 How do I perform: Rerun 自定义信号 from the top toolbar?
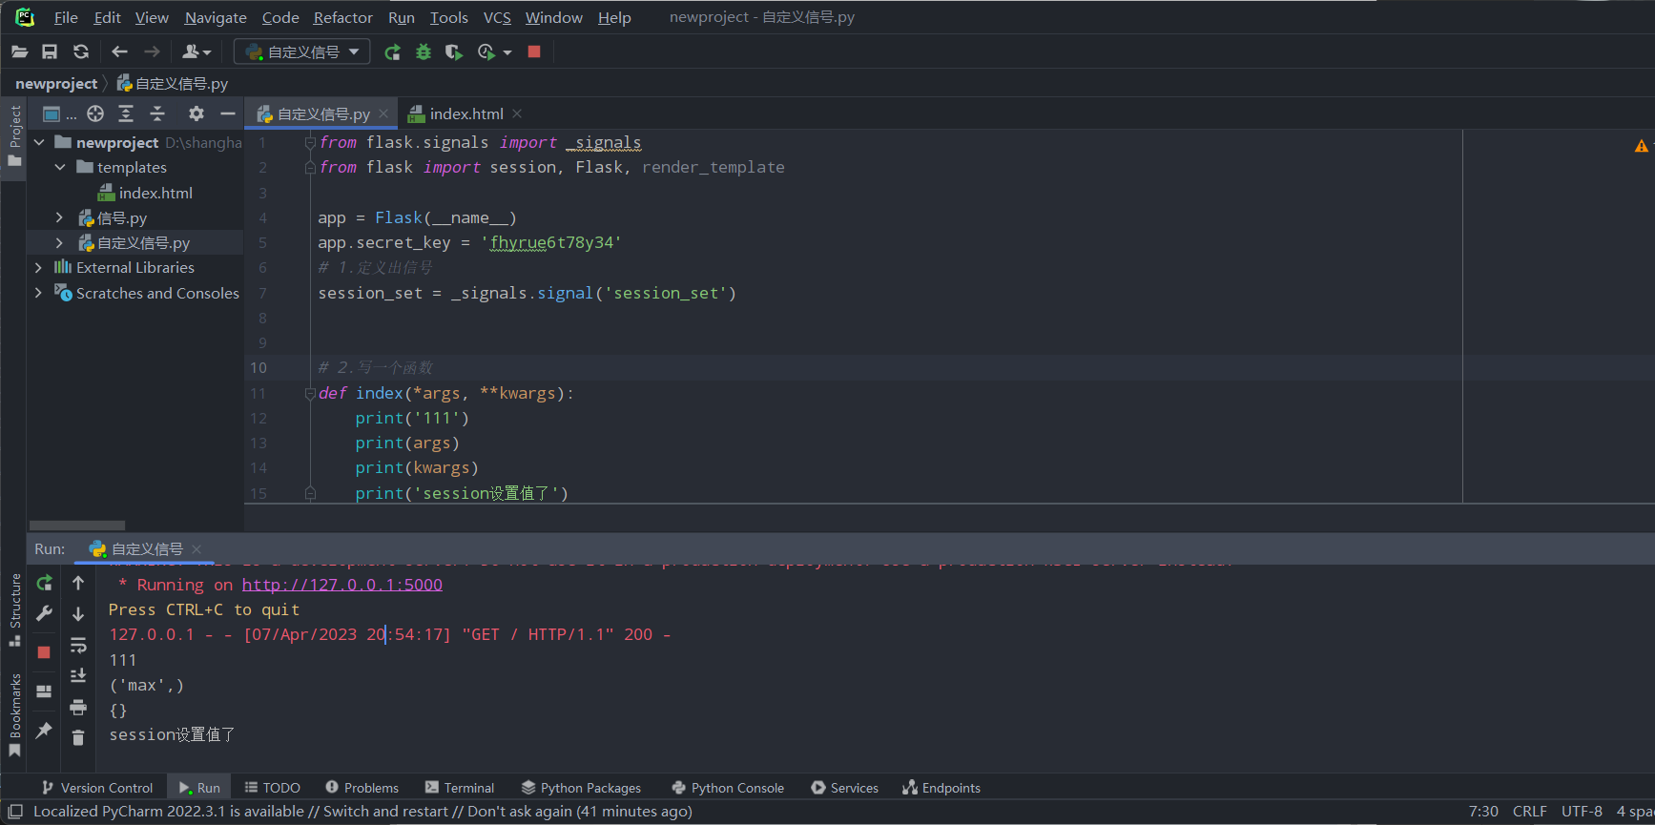[392, 52]
